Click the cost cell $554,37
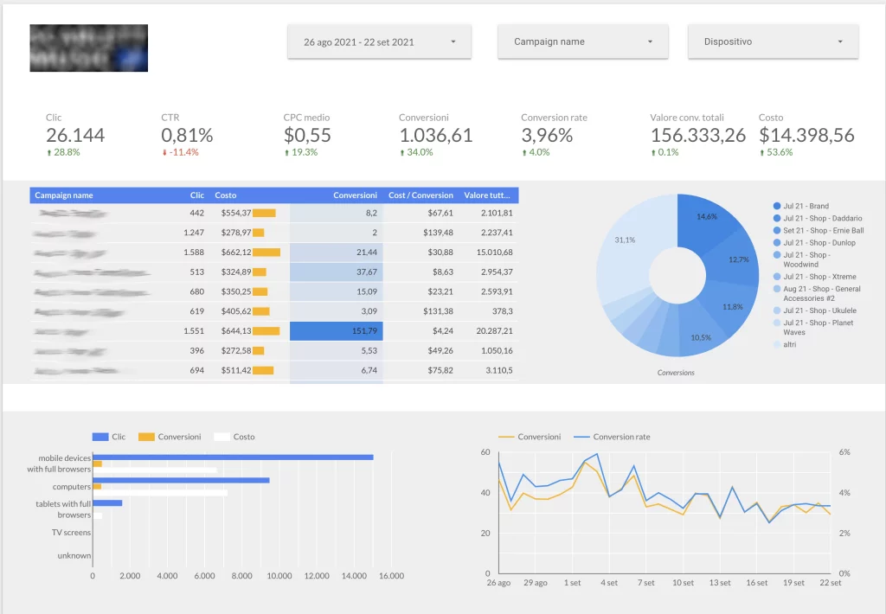Screen dimensions: 886x614 tap(236, 213)
